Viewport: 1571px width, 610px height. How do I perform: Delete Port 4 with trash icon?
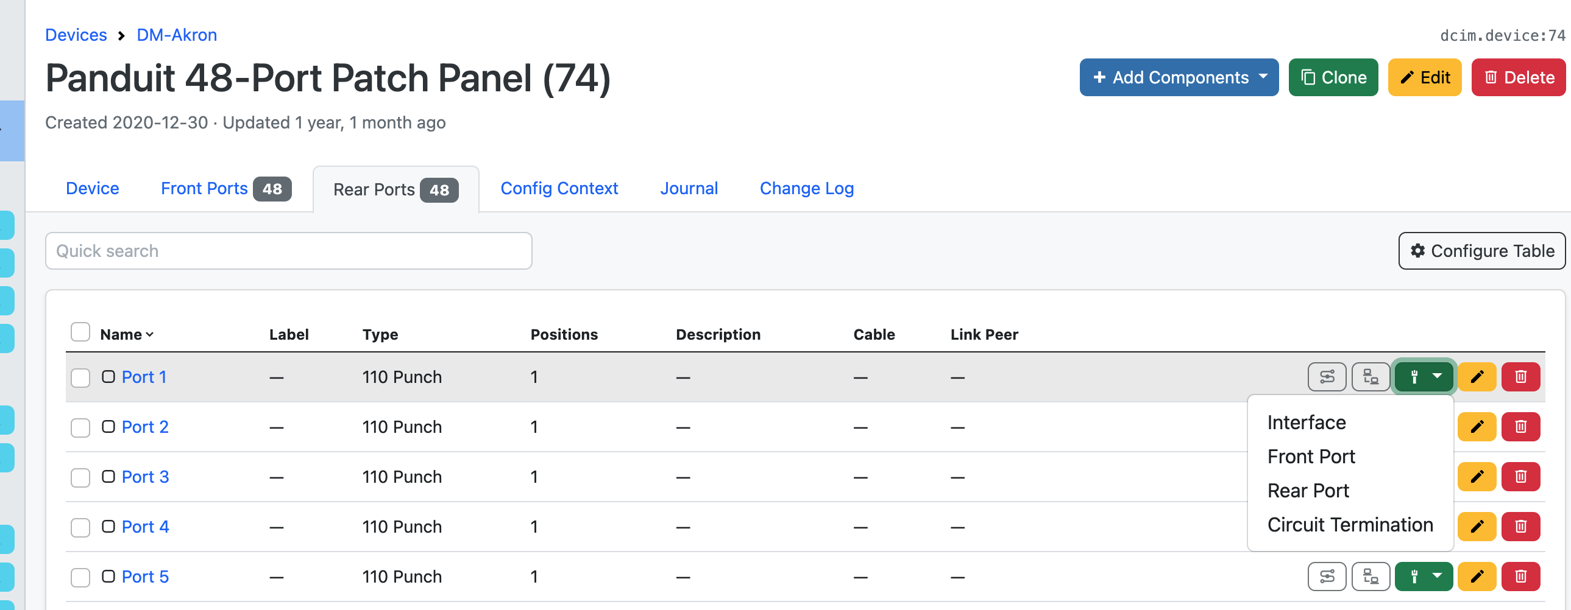(1520, 527)
